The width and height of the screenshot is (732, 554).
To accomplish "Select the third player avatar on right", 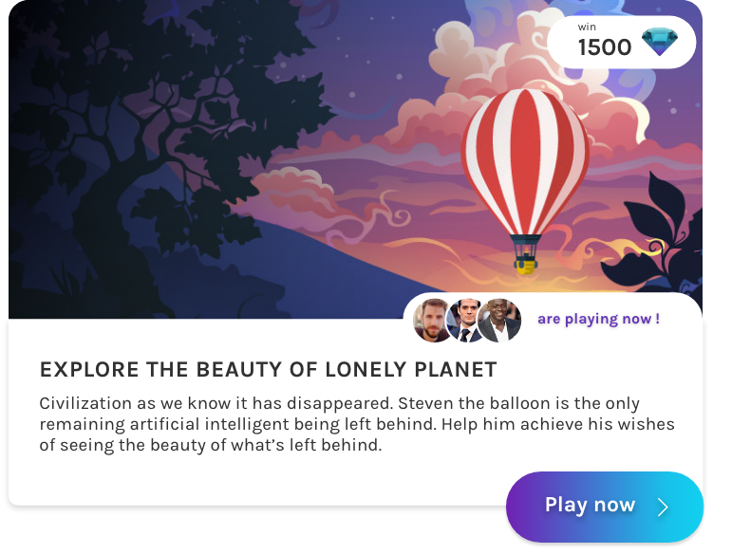I will coord(500,321).
